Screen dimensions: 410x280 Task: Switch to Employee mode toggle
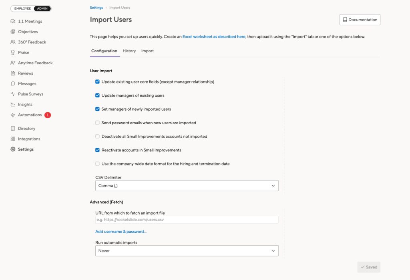pos(22,8)
